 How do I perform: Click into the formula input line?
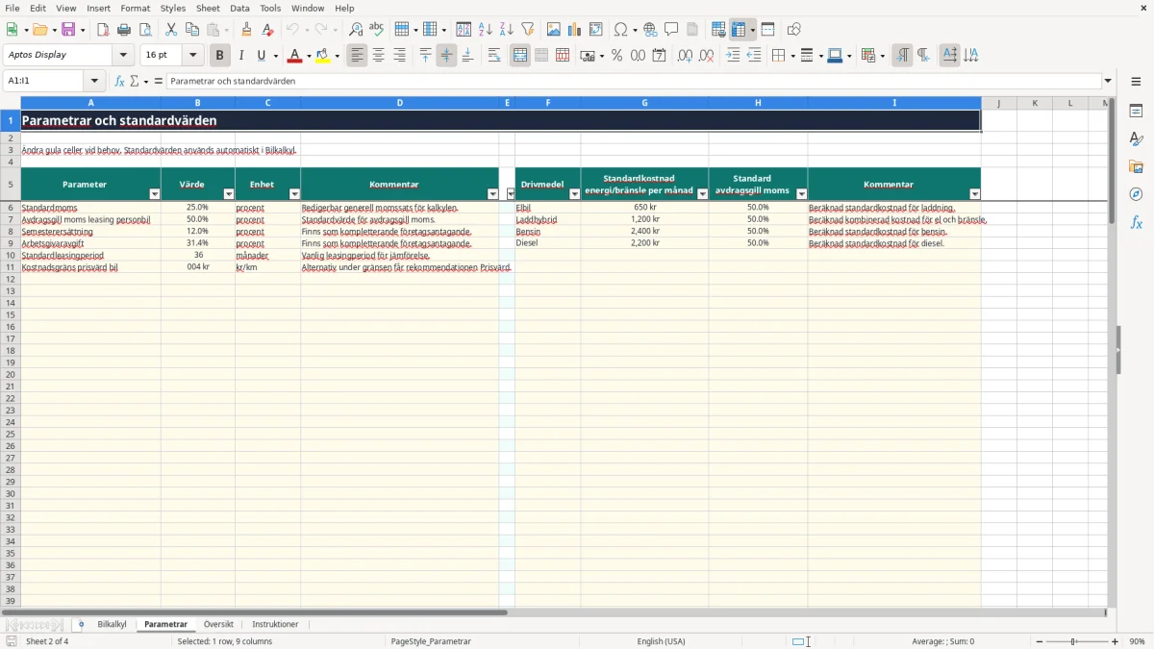633,82
